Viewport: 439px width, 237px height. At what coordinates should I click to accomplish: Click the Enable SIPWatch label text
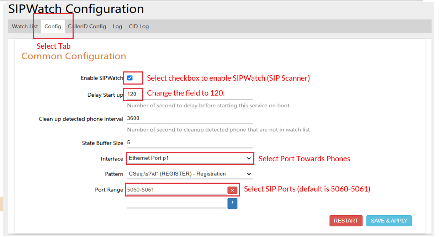point(101,78)
